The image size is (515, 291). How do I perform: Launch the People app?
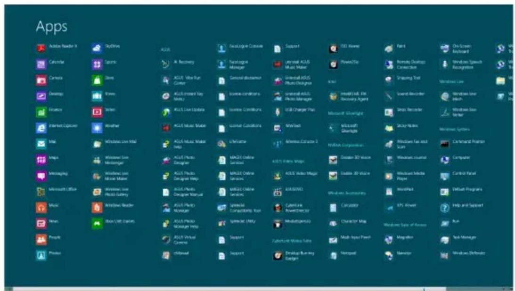point(48,240)
